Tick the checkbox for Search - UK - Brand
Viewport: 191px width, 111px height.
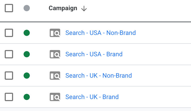pyautogui.click(x=9, y=97)
